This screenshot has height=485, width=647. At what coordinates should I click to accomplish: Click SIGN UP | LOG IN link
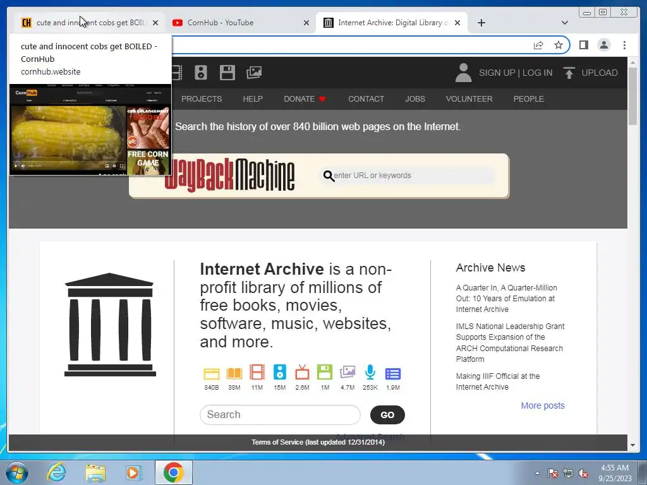pos(516,73)
